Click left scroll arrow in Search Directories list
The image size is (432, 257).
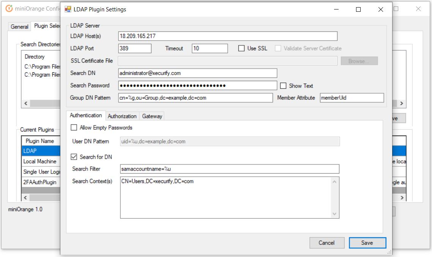click(26, 103)
